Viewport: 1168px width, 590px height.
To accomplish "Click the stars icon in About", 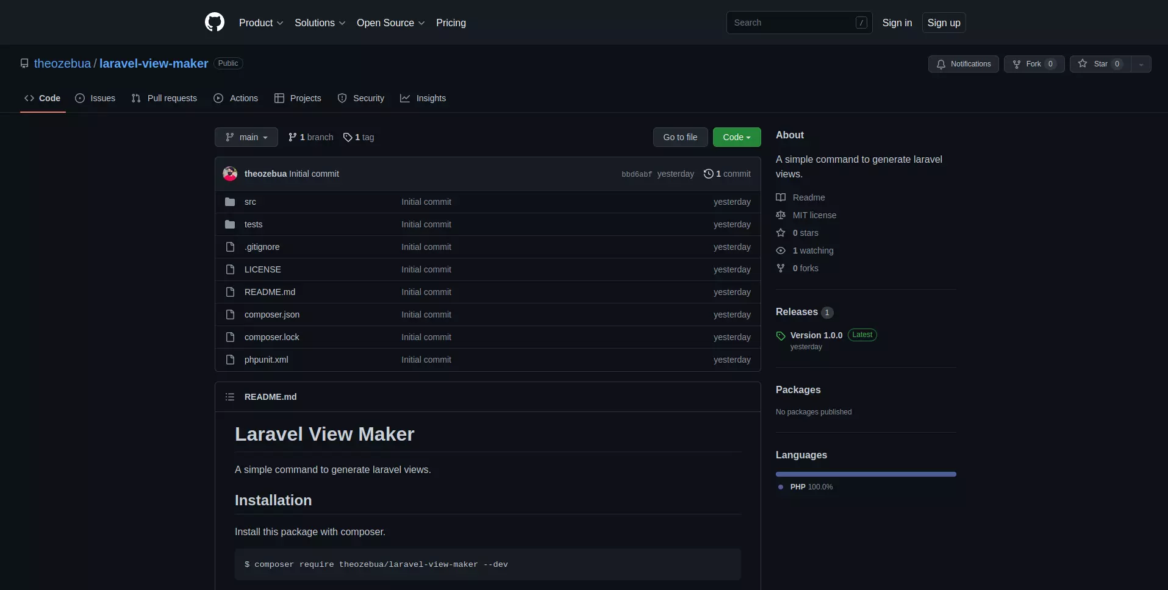I will coord(781,233).
